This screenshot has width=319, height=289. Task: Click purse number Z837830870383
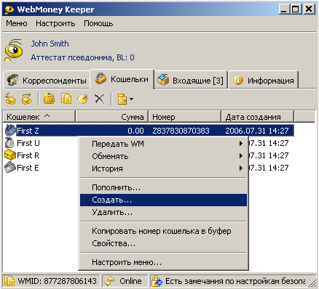click(181, 131)
